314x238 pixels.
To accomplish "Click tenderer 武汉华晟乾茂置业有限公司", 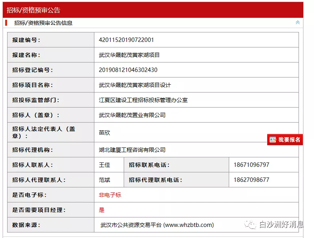I will pyautogui.click(x=132, y=115).
